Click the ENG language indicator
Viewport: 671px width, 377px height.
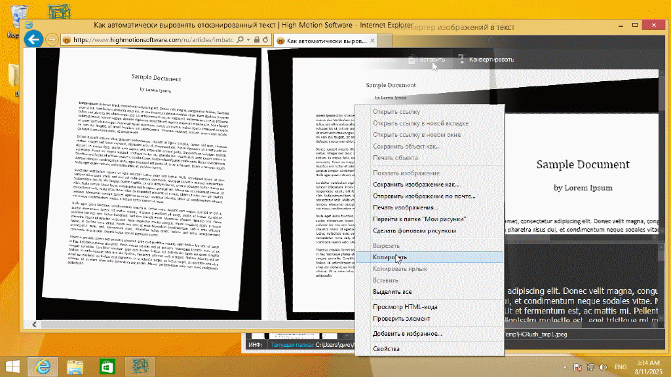(x=621, y=367)
